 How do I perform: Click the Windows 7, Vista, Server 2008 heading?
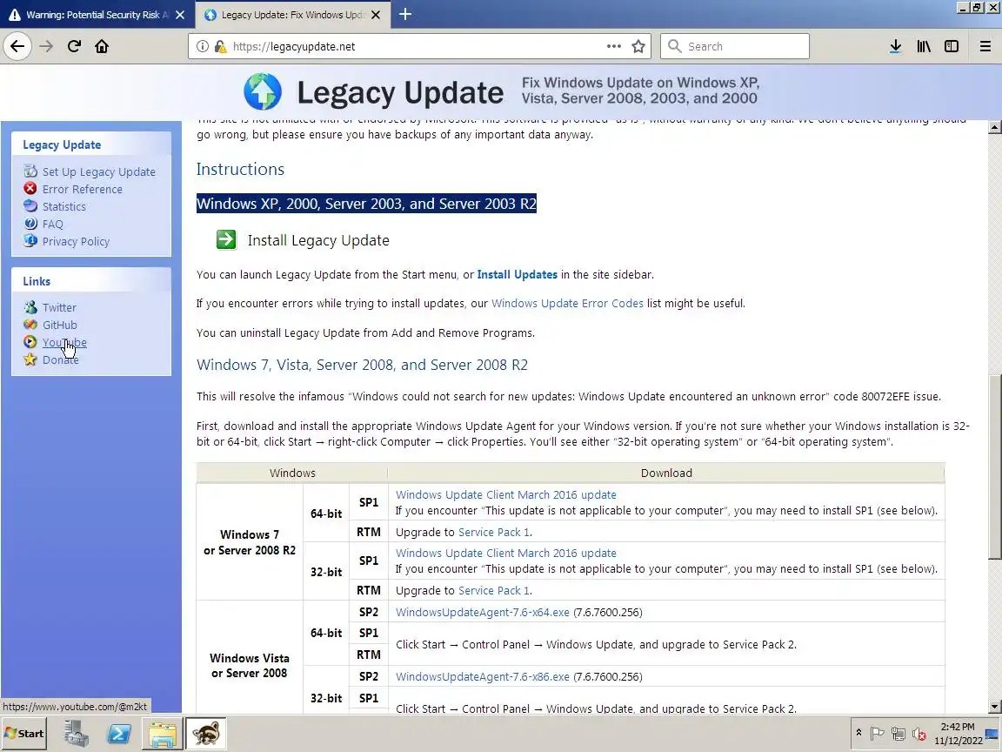point(362,365)
